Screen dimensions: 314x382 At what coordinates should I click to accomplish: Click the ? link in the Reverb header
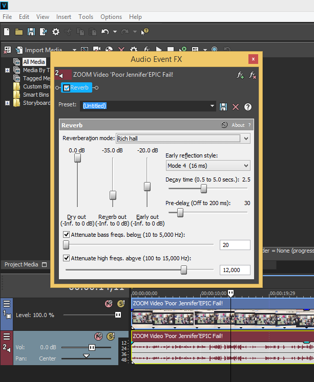pyautogui.click(x=249, y=125)
